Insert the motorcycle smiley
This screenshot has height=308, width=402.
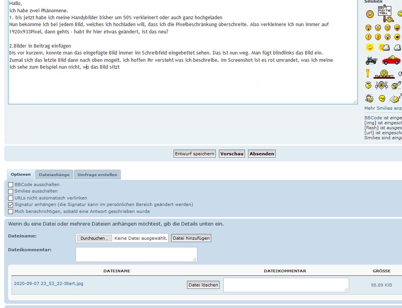coord(371,61)
